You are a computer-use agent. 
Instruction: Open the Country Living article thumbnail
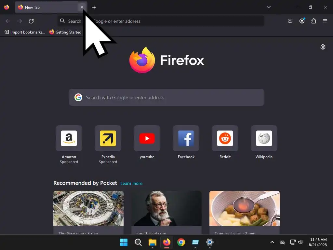(245, 208)
